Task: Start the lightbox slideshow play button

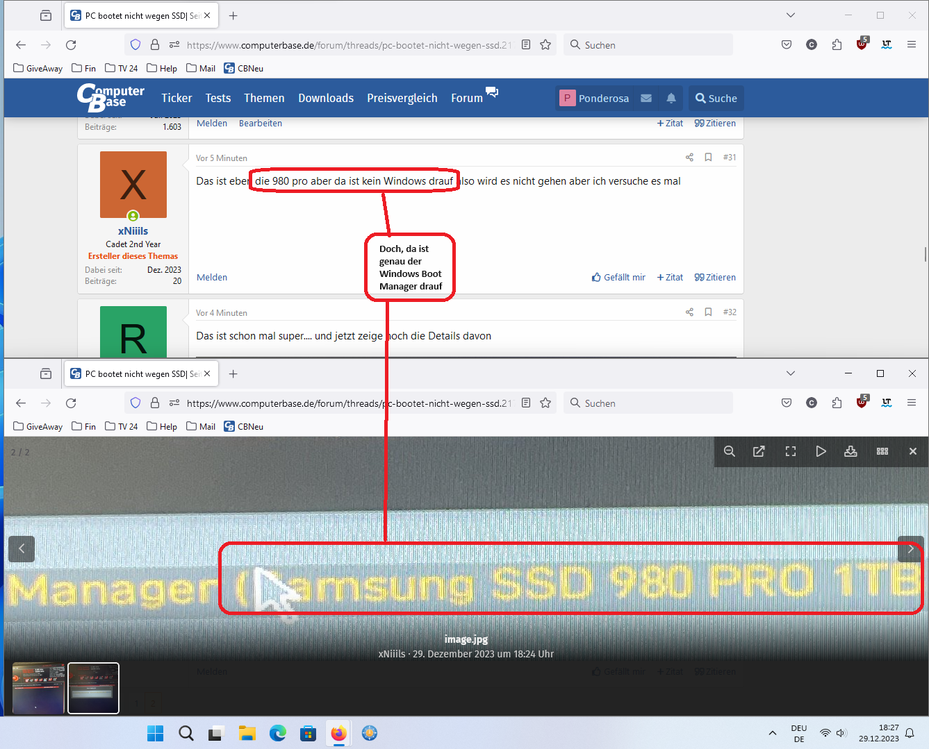Action: [x=821, y=451]
